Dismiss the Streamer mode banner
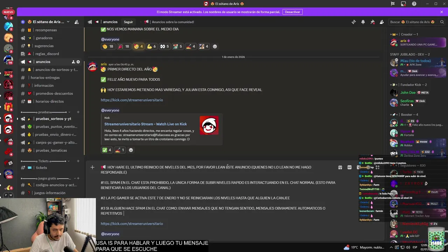The width and height of the screenshot is (448, 252). [x=442, y=12]
